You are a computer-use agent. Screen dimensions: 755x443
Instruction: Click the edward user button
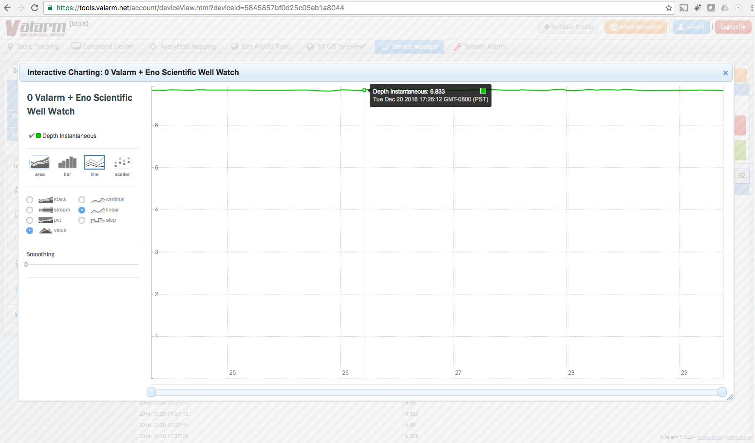click(x=691, y=27)
